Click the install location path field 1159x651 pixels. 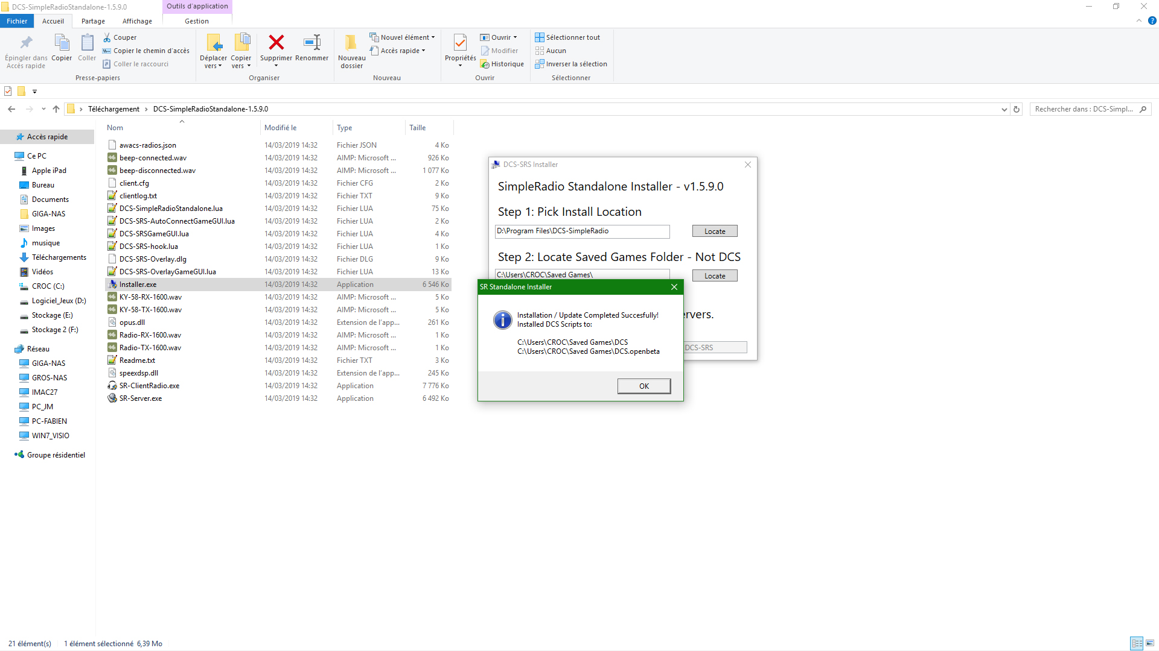click(x=583, y=231)
